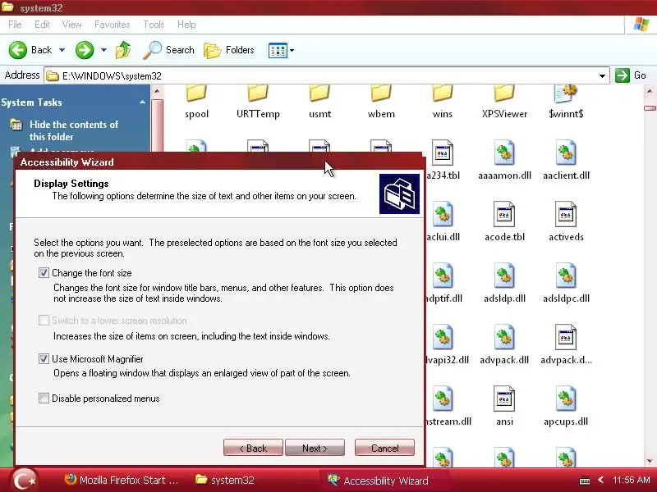
Task: Click Next > in Accessibility Wizard
Action: point(315,448)
